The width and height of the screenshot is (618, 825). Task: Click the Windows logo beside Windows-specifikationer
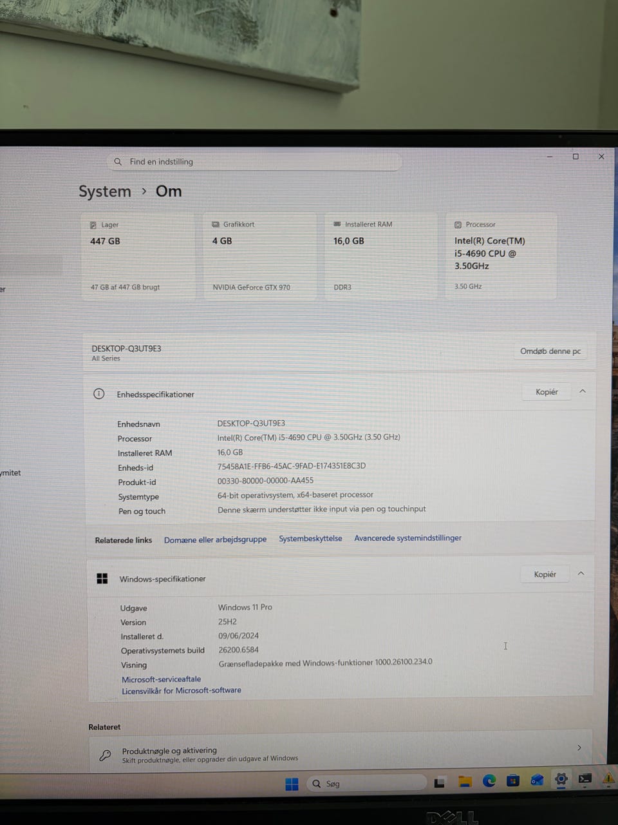[x=102, y=579]
